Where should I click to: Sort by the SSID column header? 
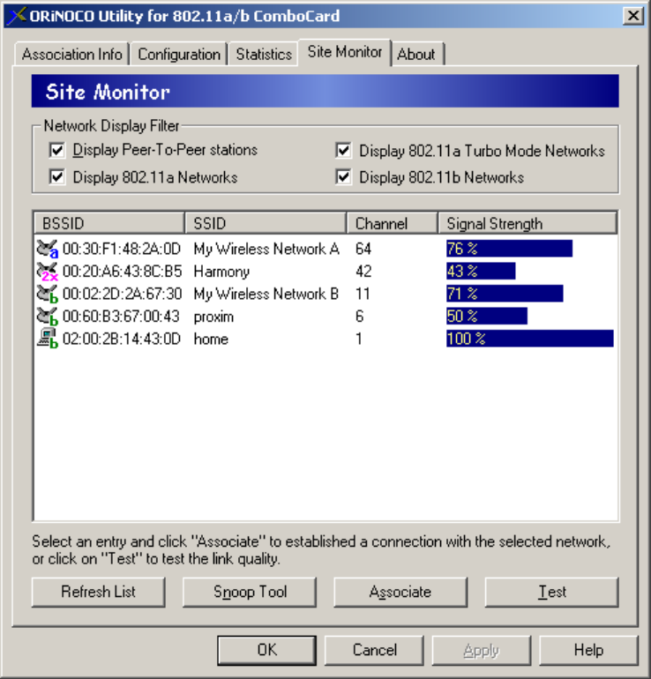click(266, 223)
